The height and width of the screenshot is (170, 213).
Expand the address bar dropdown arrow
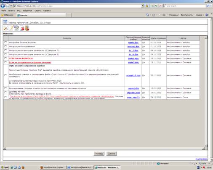[143, 6]
